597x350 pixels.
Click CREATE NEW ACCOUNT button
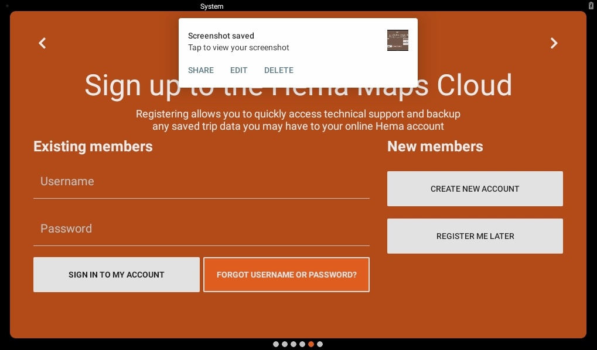[x=475, y=189]
